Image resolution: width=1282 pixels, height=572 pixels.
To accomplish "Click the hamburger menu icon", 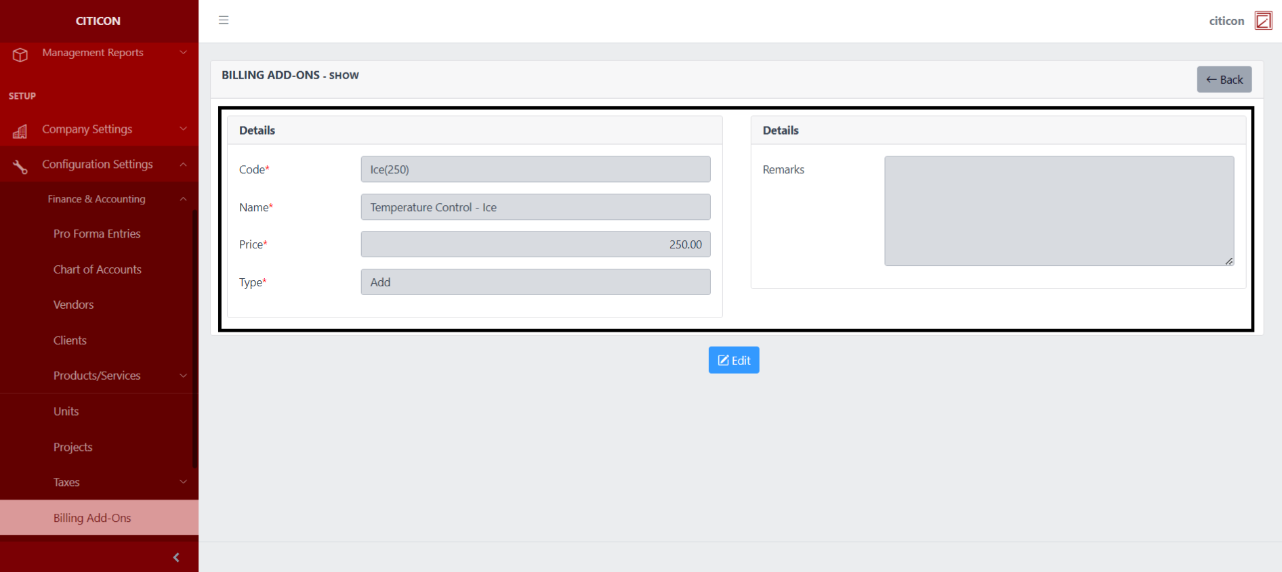I will pyautogui.click(x=224, y=20).
